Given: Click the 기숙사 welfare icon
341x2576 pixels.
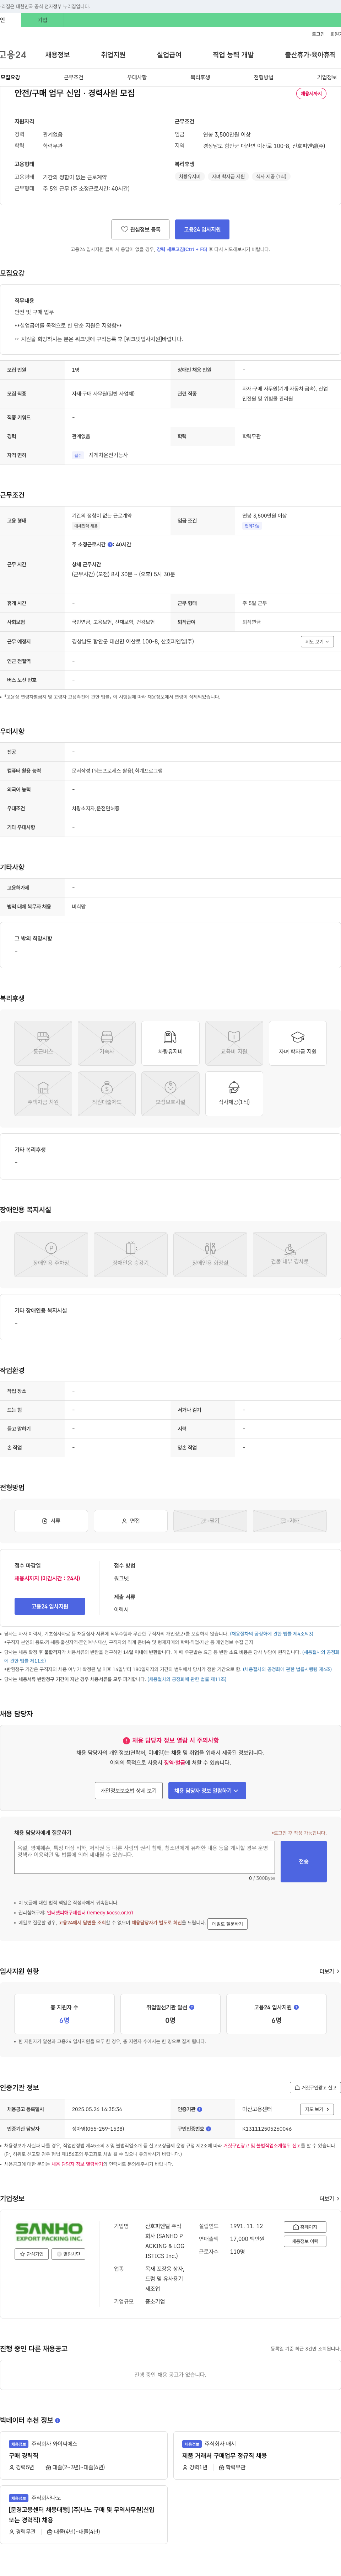Looking at the screenshot, I should tap(107, 1043).
